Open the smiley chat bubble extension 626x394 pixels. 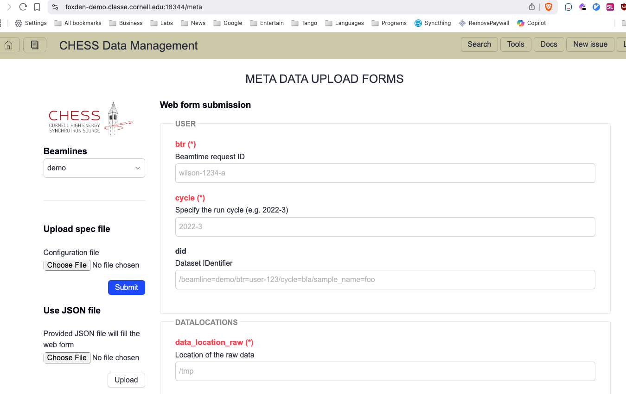tap(569, 7)
